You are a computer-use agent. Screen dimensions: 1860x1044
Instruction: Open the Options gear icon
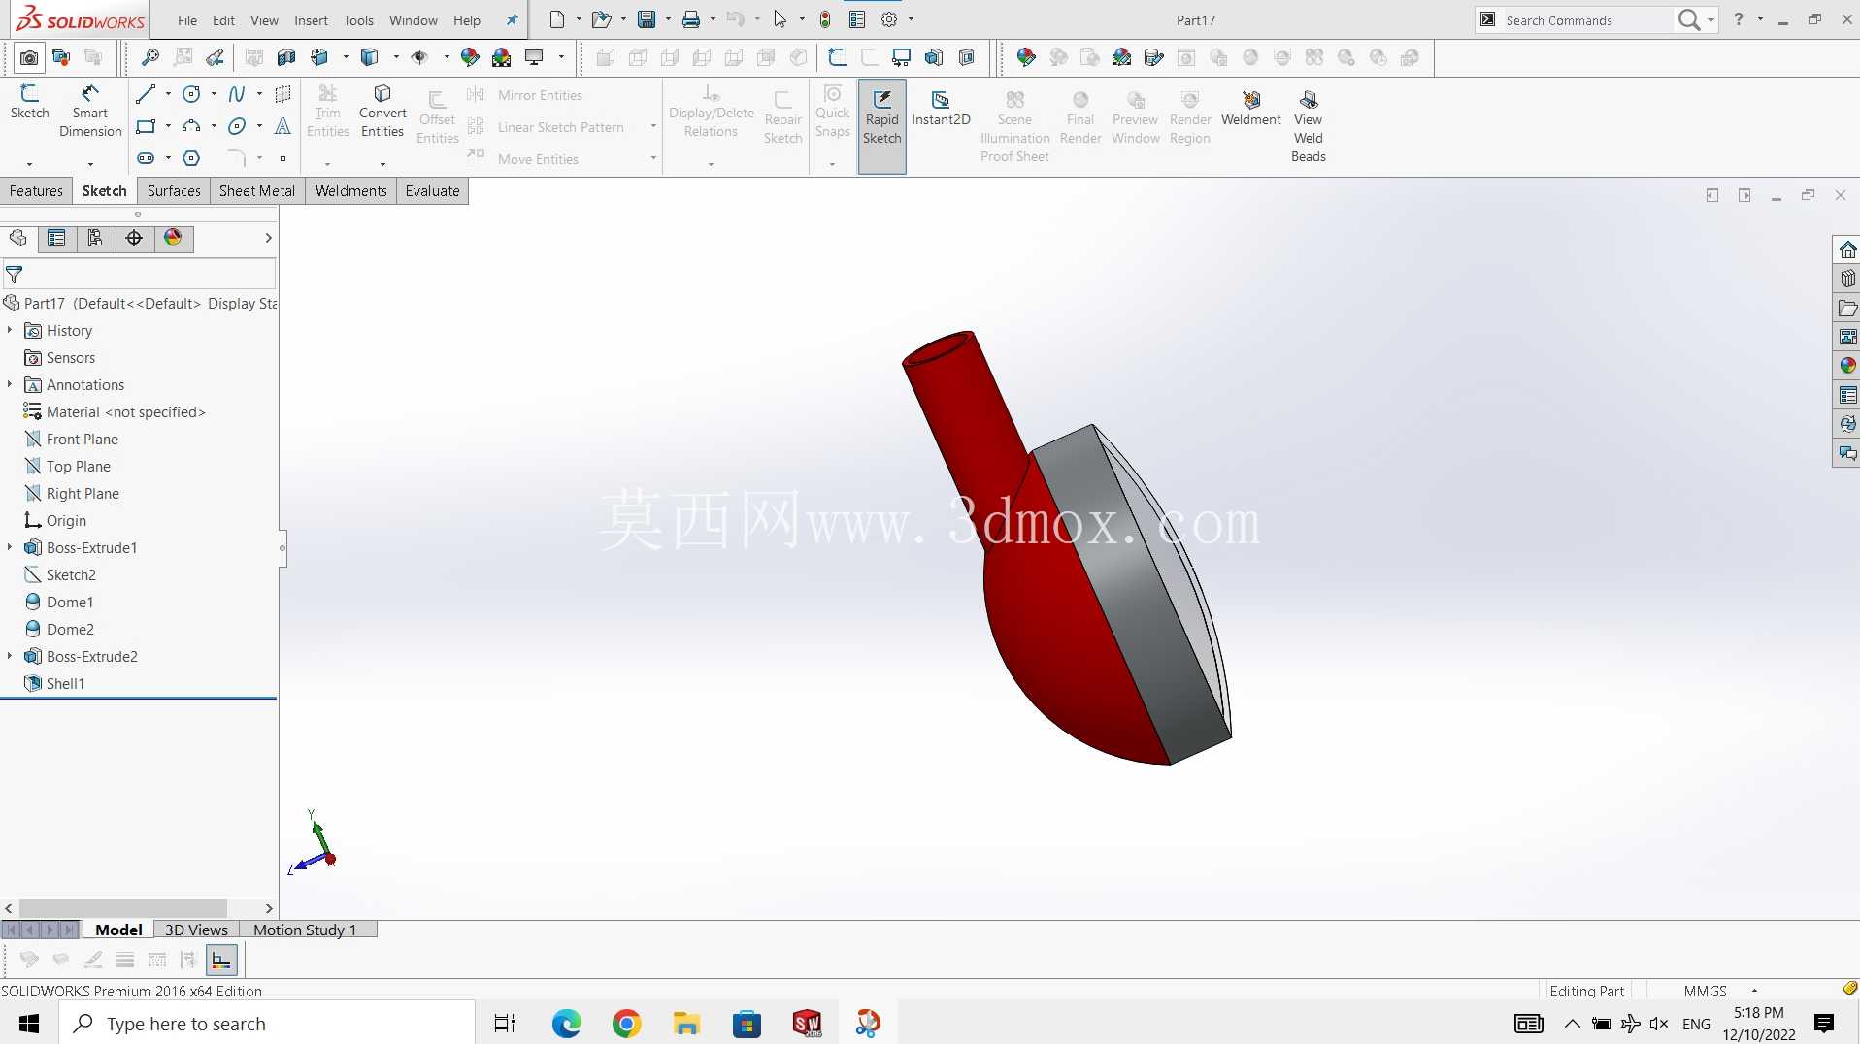click(889, 19)
